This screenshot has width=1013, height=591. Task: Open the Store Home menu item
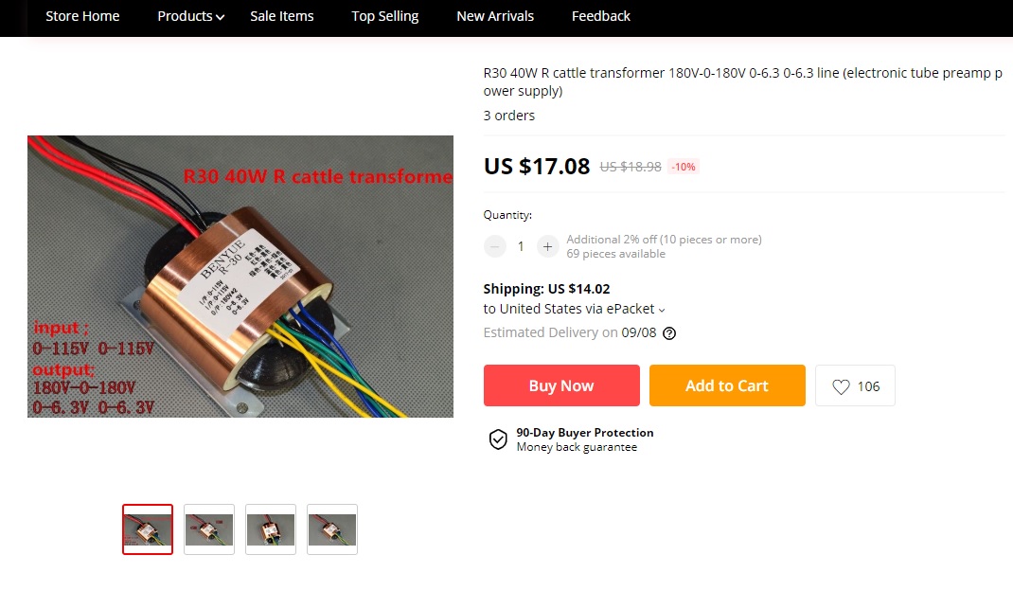pyautogui.click(x=82, y=16)
